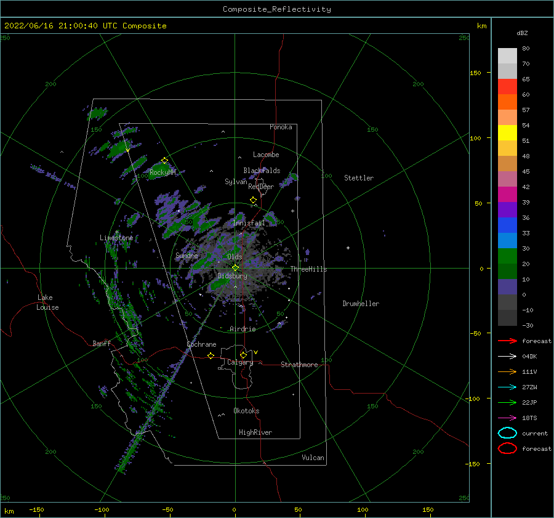Click the Okotoks label
This screenshot has height=518, width=554.
[x=246, y=411]
